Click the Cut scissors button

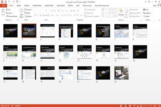[x=8, y=10]
